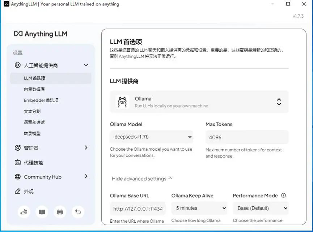Open the Ollama Keep Alive 5 minutes dropdown
313x232 pixels.
tap(199, 208)
